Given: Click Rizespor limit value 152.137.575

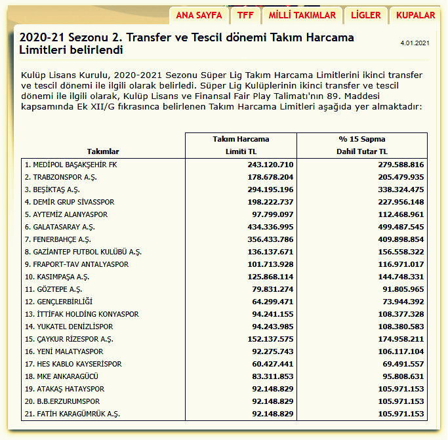Looking at the screenshot, I should [x=270, y=339].
